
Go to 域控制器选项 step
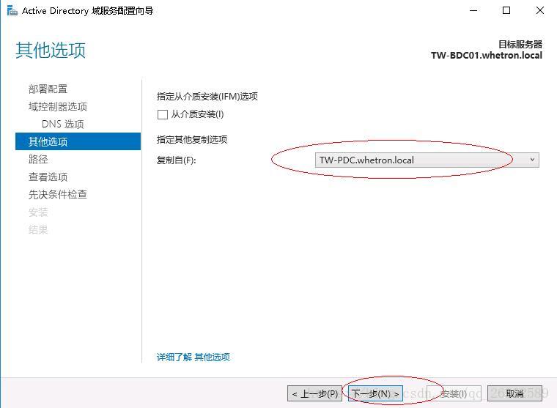pyautogui.click(x=58, y=106)
